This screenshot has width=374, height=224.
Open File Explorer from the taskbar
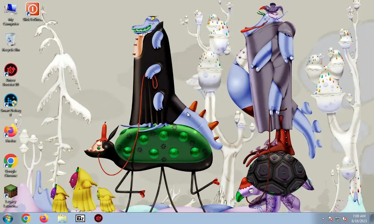62,218
